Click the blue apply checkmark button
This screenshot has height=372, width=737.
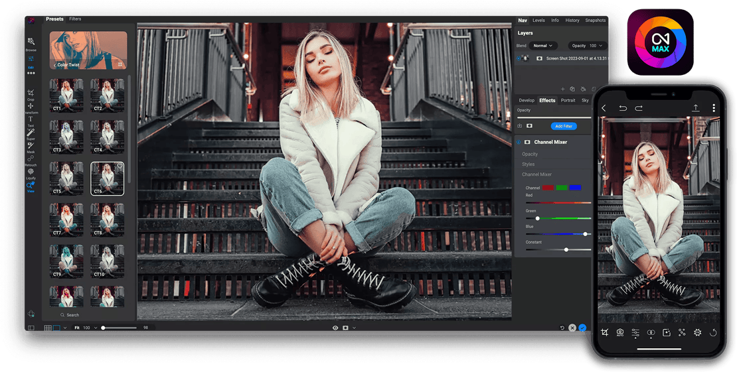(x=582, y=328)
